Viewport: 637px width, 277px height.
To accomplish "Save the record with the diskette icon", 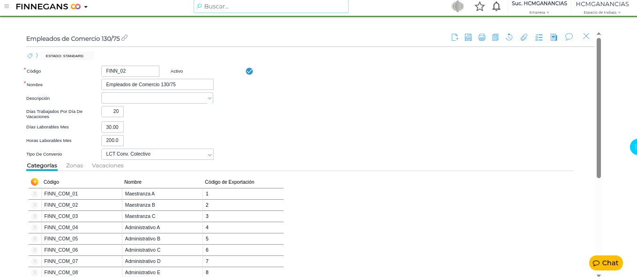I will point(468,37).
